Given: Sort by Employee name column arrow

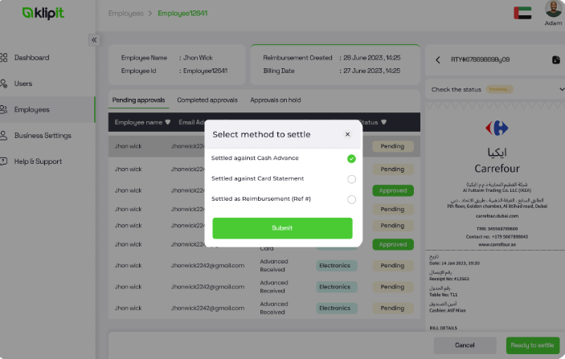Looking at the screenshot, I should [167, 122].
